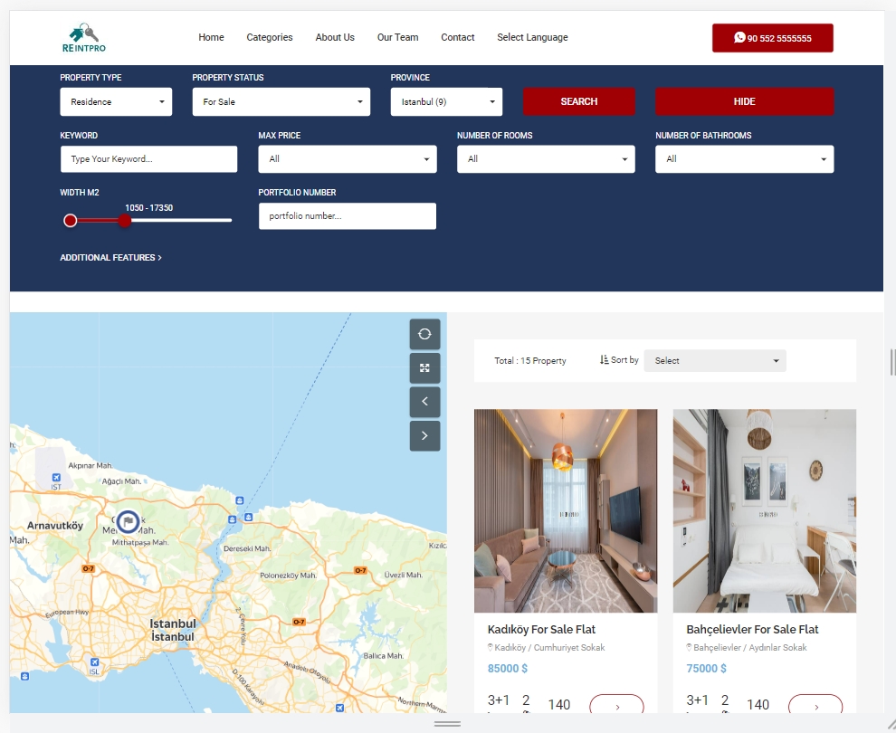Screen dimensions: 896x733
Task: Open the Number of Rooms dropdown
Action: [x=546, y=159]
